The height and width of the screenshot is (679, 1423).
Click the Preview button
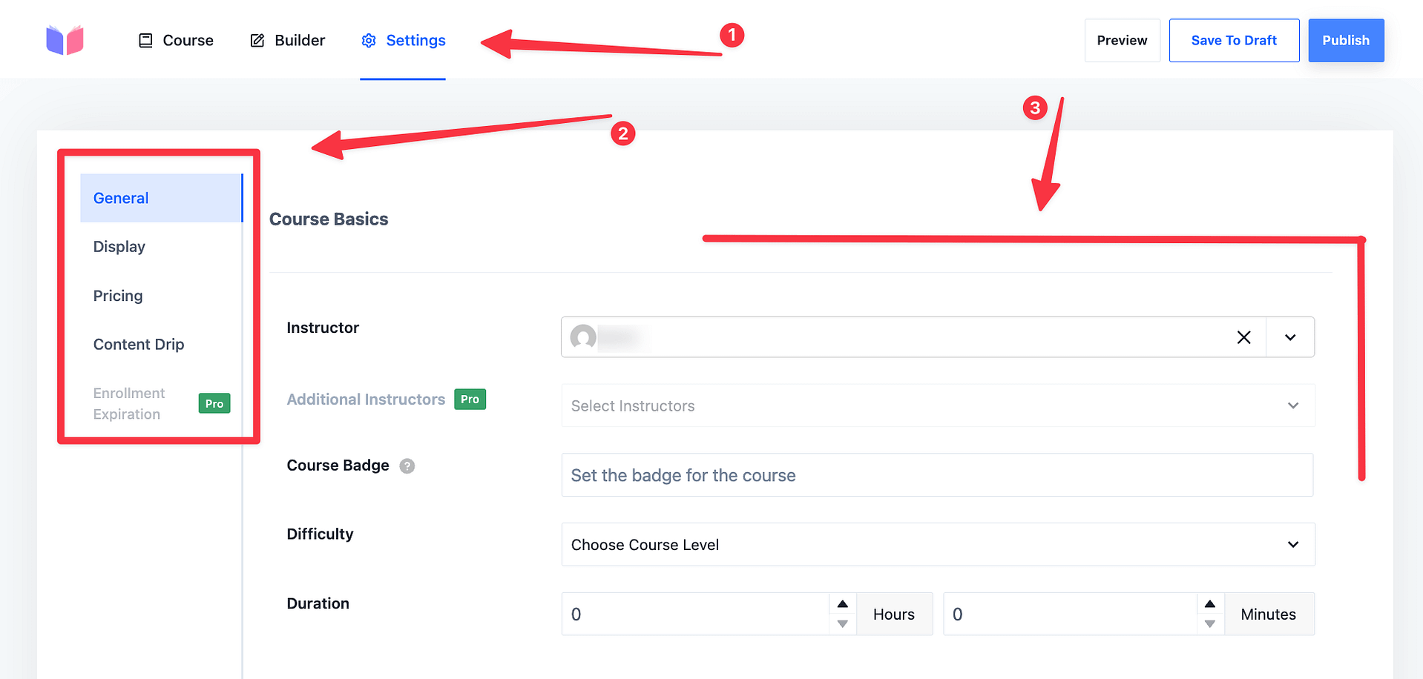click(x=1122, y=41)
